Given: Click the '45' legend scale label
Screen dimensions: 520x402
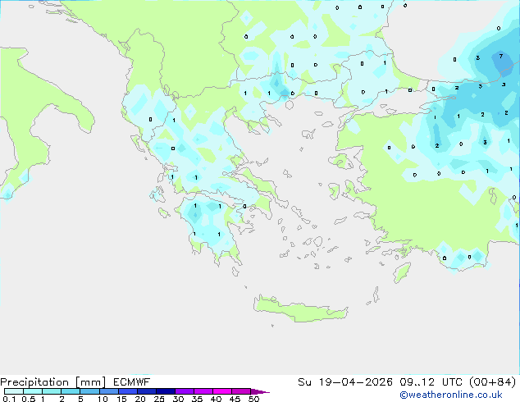Looking at the screenshot, I should tap(235, 399).
